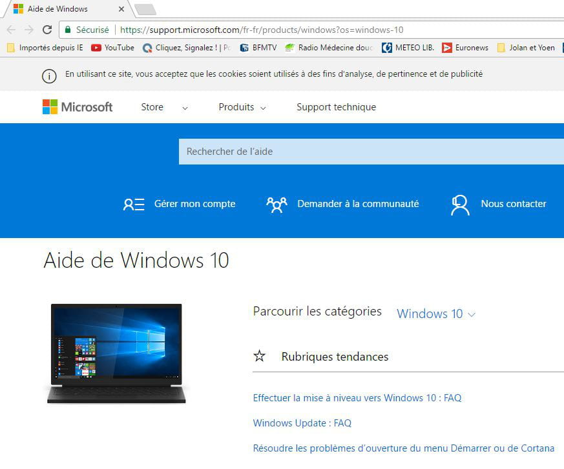
Task: Click the Rechercher de l'aide search field
Action: tap(371, 152)
